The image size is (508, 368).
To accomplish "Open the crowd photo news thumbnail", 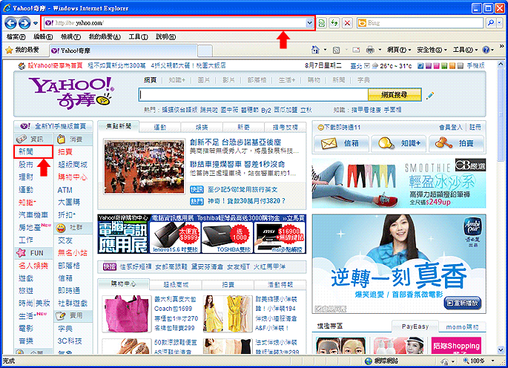I will (144, 167).
